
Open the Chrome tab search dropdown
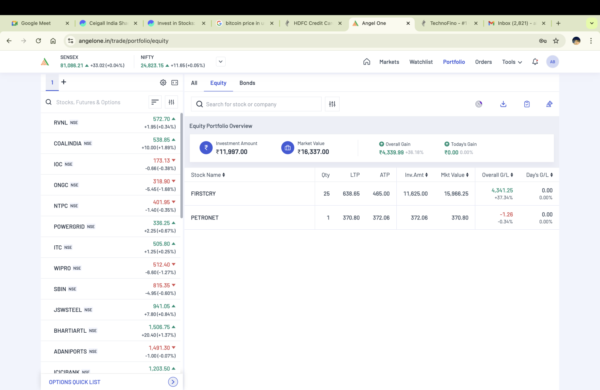click(x=592, y=23)
